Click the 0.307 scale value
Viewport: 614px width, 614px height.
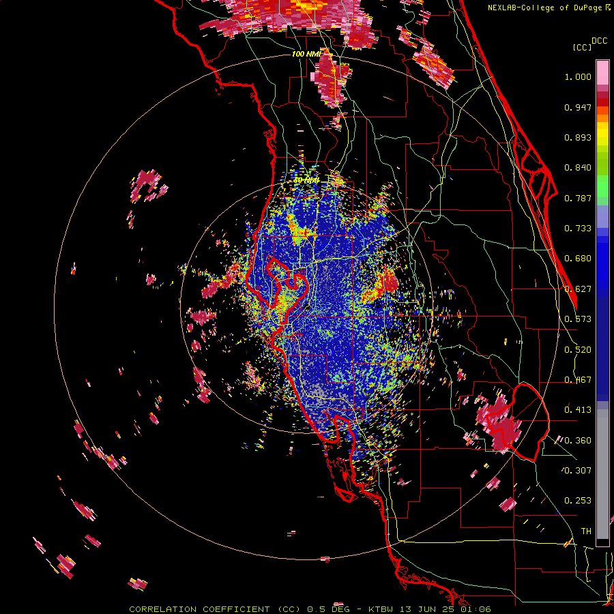(x=578, y=470)
